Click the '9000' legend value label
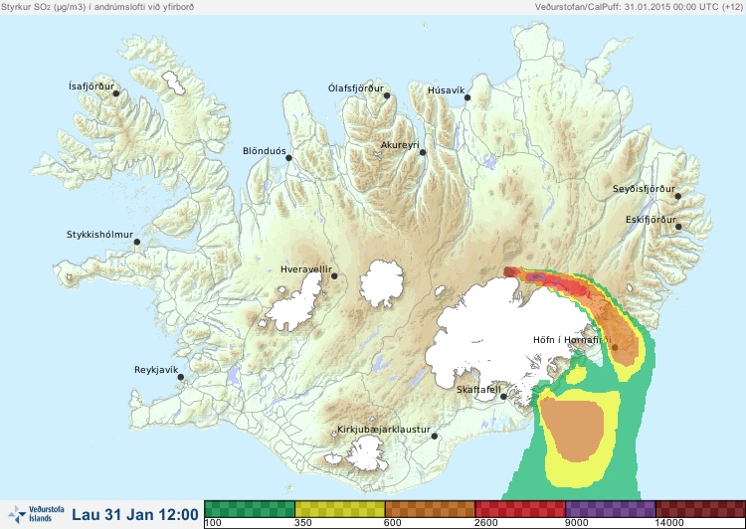 (577, 523)
